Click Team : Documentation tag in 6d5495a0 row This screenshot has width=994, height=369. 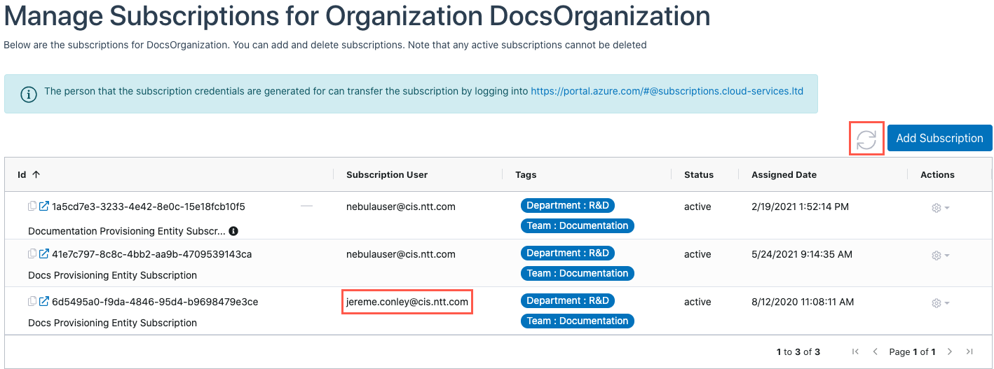(578, 321)
